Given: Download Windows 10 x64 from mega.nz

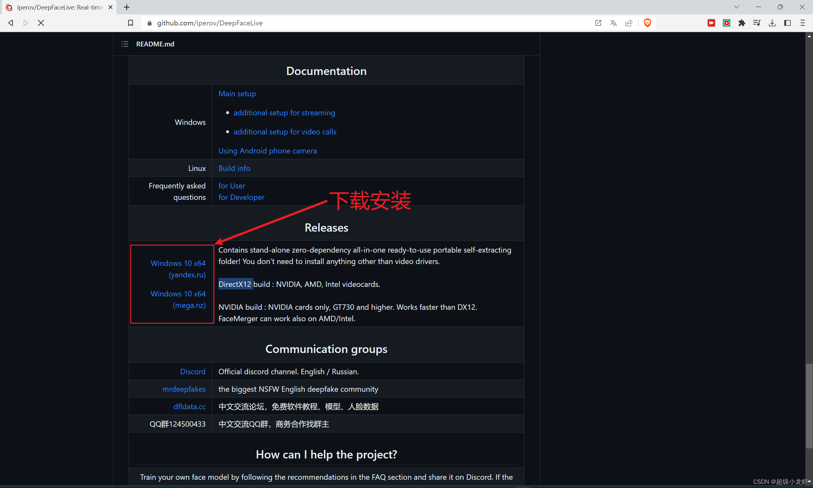Looking at the screenshot, I should (178, 300).
